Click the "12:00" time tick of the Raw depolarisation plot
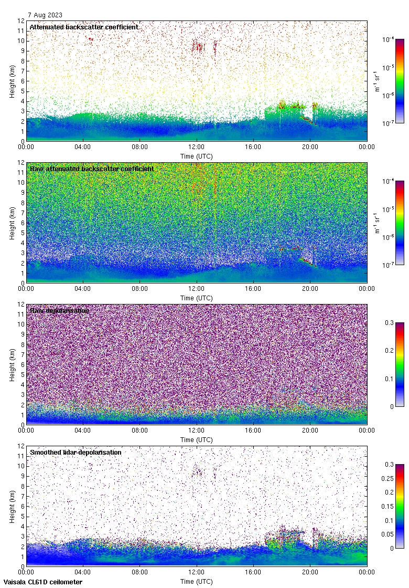 196,430
